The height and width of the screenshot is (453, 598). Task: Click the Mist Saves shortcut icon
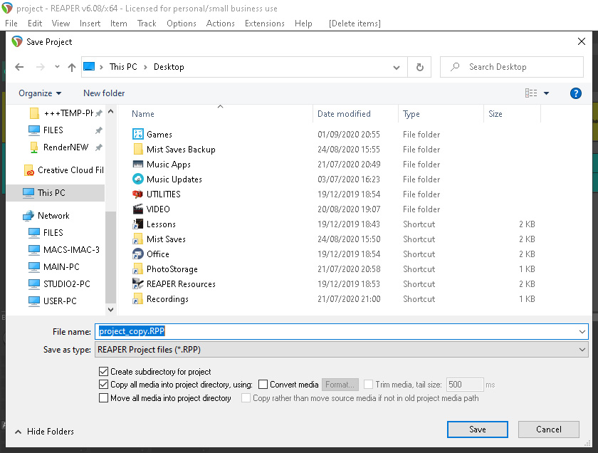point(137,239)
